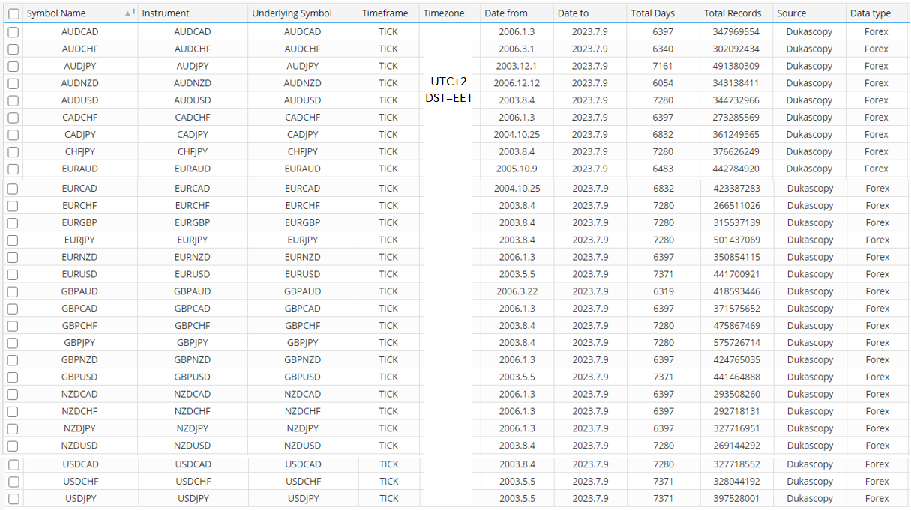Screen dimensions: 911x510
Task: Select the GBPUSD row checkbox
Action: click(13, 377)
